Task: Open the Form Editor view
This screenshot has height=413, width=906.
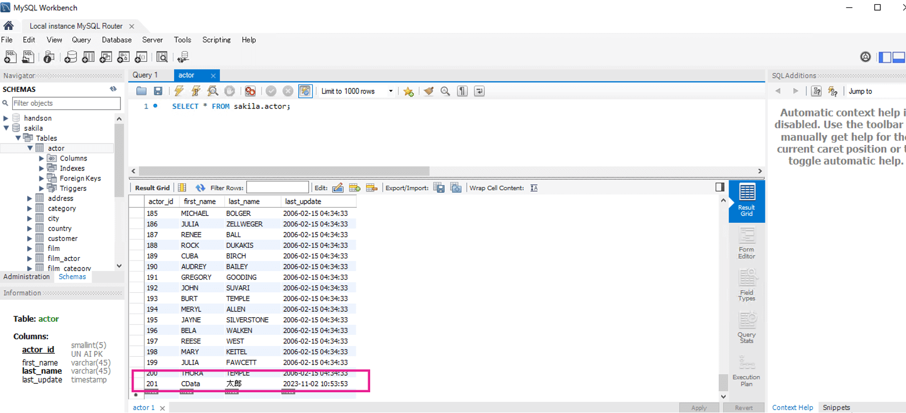Action: click(x=747, y=243)
